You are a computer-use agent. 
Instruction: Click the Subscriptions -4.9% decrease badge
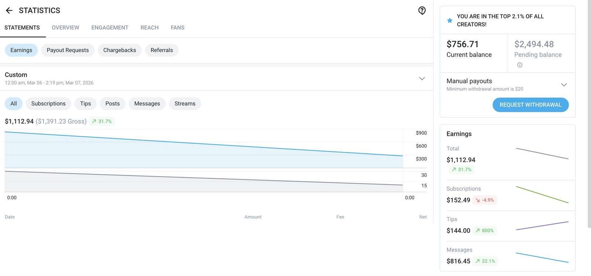tap(485, 200)
